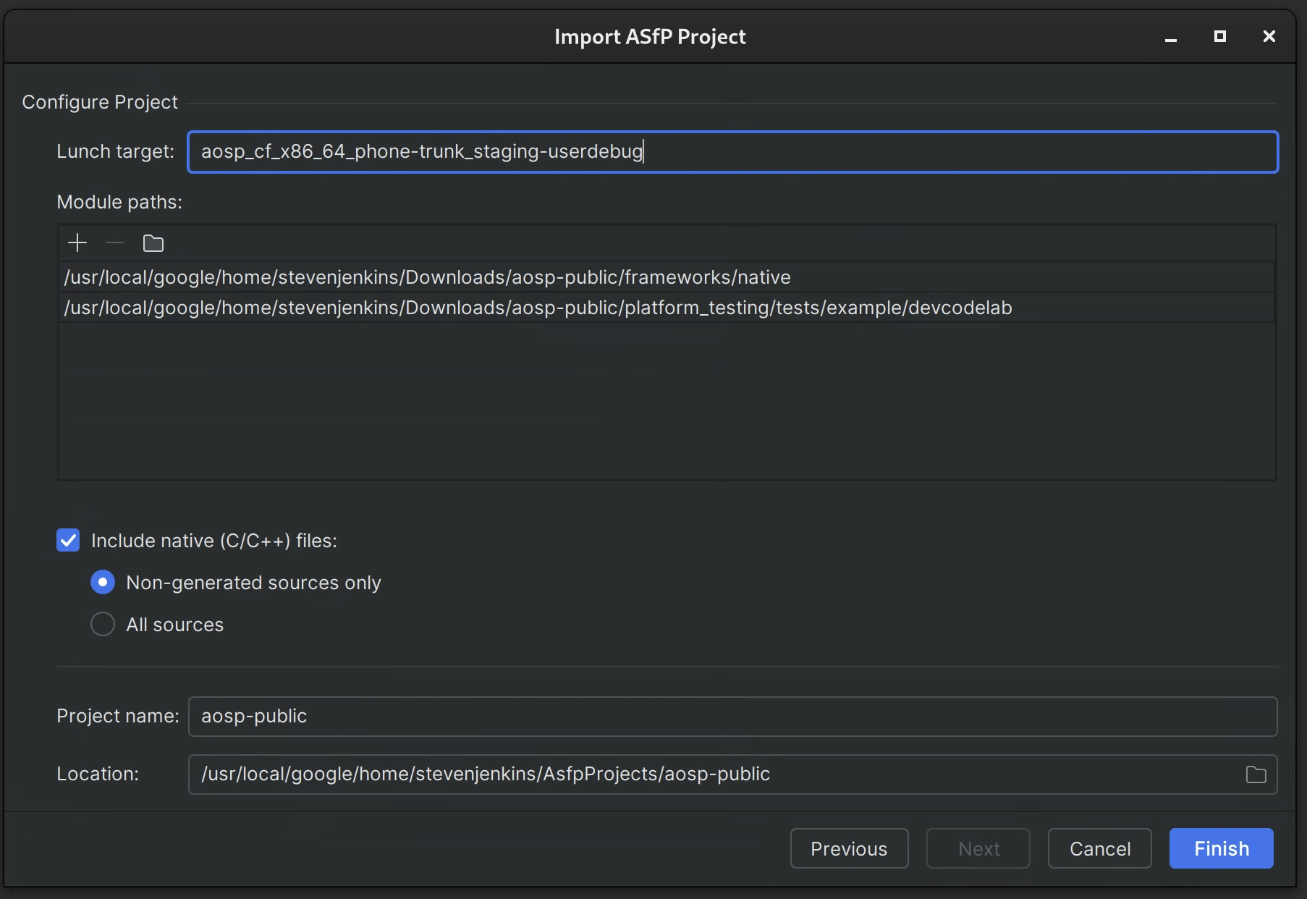
Task: Select the frameworks/native module path entry
Action: pyautogui.click(x=426, y=277)
